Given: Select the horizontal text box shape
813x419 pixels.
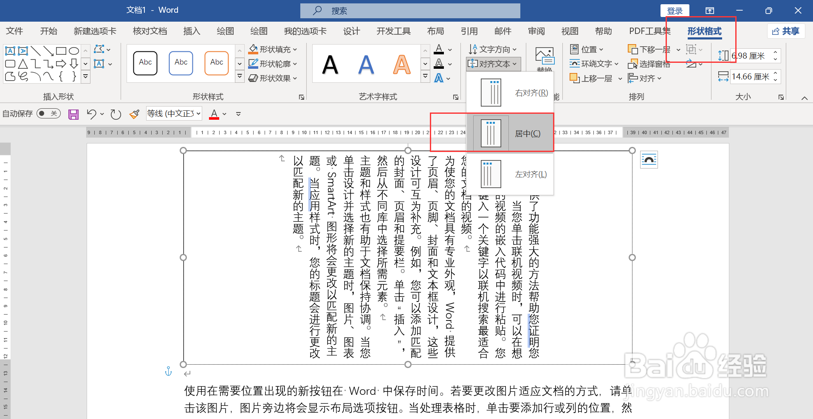Looking at the screenshot, I should click(10, 51).
